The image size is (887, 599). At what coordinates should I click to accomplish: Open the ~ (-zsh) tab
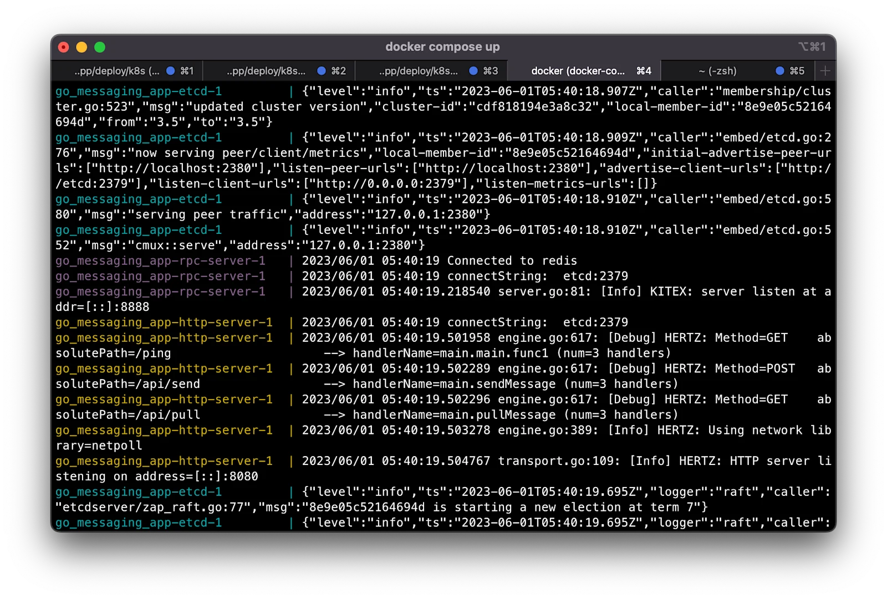pos(737,71)
